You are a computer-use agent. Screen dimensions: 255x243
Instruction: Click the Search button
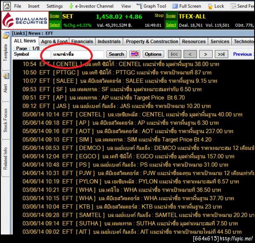pyautogui.click(x=116, y=54)
